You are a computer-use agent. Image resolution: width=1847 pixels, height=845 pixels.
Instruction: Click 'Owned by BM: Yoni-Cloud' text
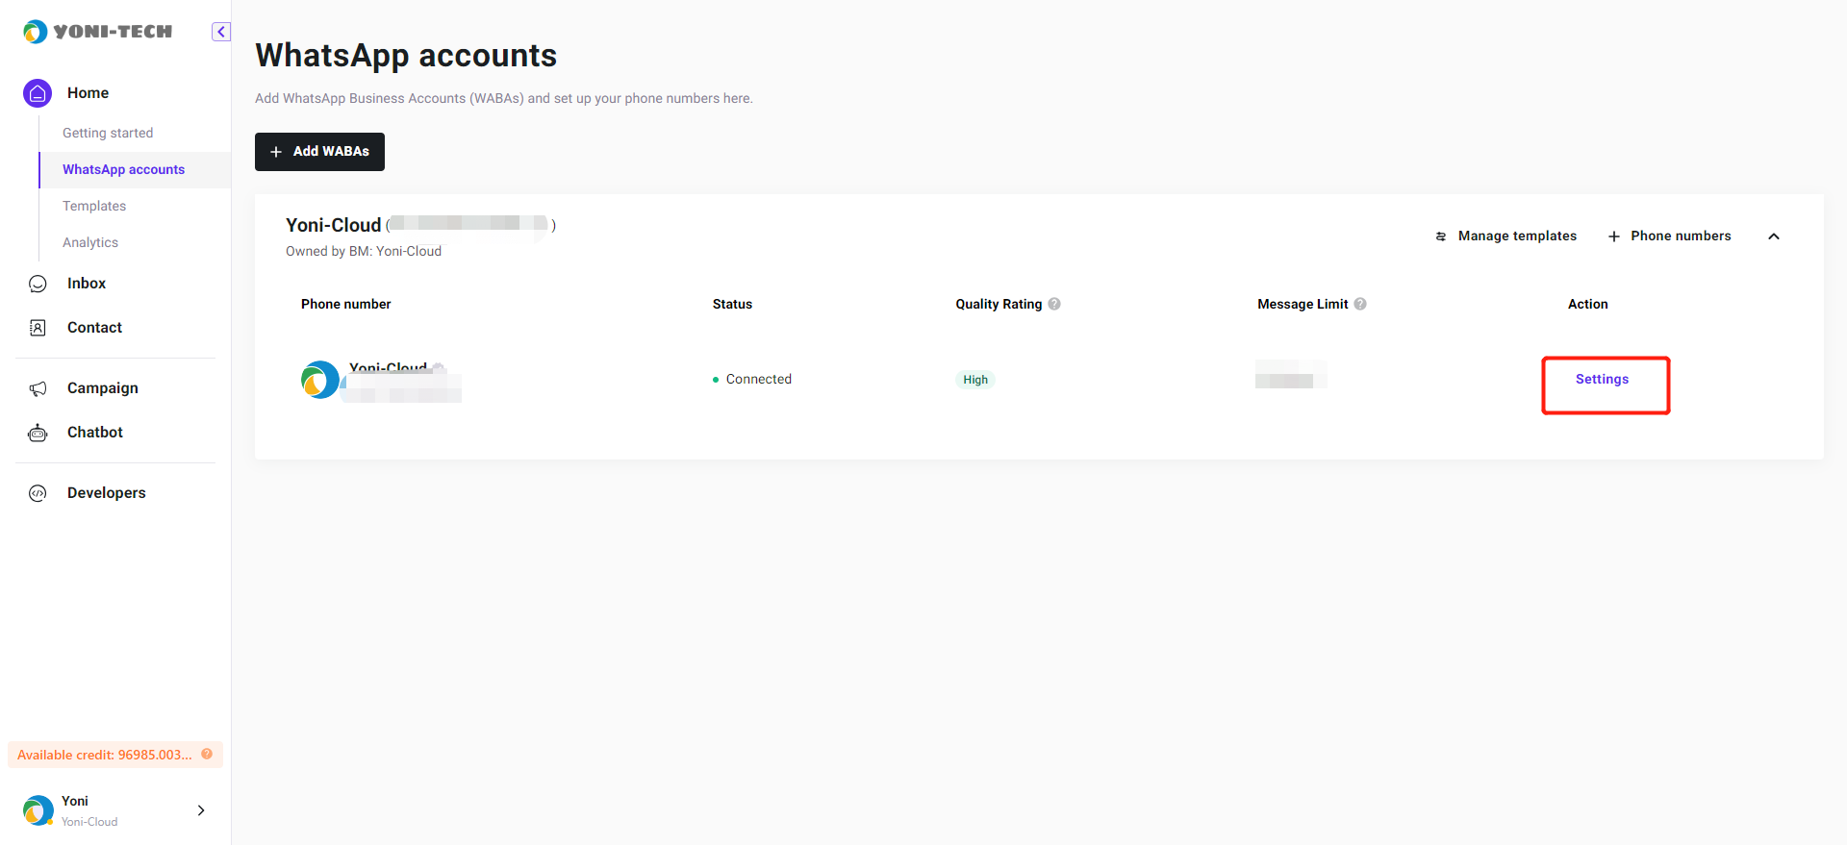(364, 252)
